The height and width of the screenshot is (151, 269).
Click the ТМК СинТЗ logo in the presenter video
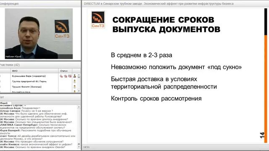[x=62, y=29]
